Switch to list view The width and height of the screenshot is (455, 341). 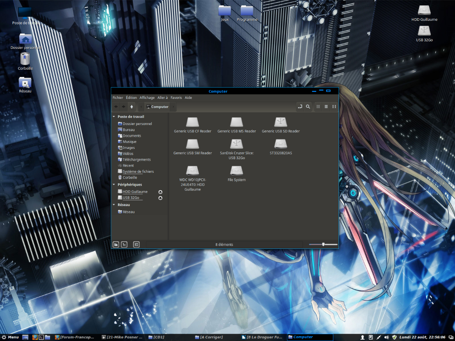click(326, 107)
